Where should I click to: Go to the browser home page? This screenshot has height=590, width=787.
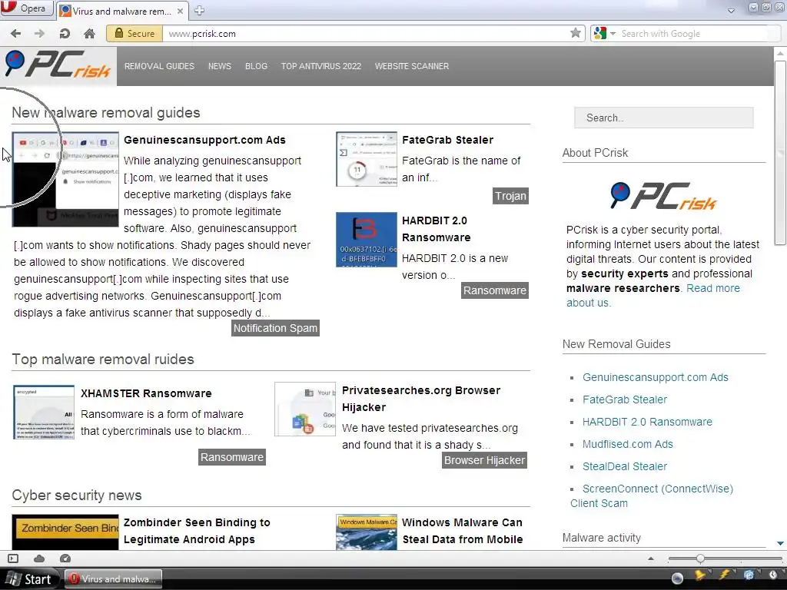pyautogui.click(x=89, y=34)
